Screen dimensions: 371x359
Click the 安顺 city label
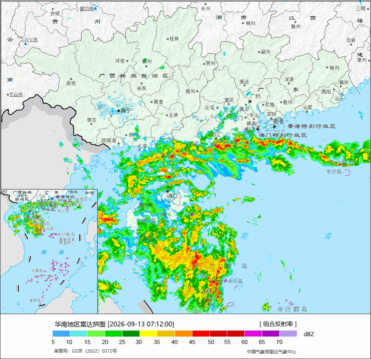click(55, 13)
